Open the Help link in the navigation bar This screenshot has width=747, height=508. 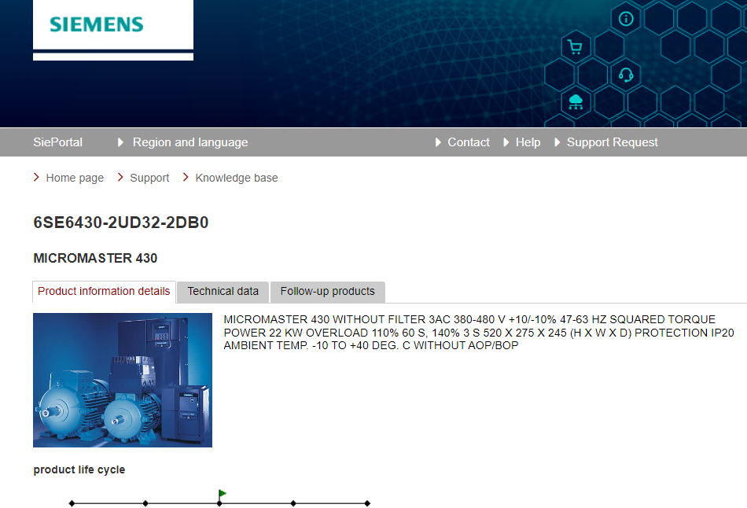coord(528,142)
